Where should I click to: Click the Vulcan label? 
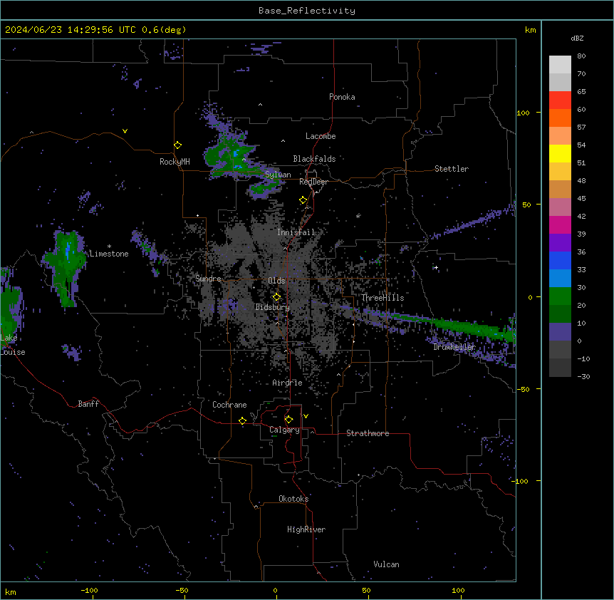point(386,564)
